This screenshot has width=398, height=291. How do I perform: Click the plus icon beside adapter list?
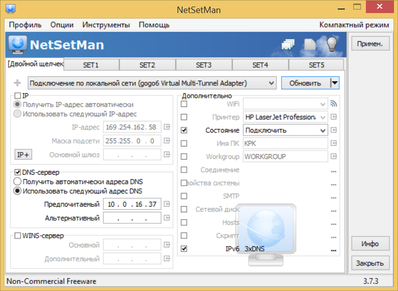[17, 83]
